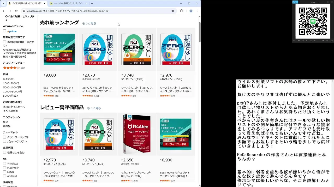Toggle filmstrip icon in Photos window
This screenshot has width=334, height=187.
click(294, 41)
